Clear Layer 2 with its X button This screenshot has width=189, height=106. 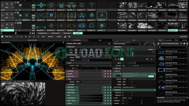pos(2,15)
